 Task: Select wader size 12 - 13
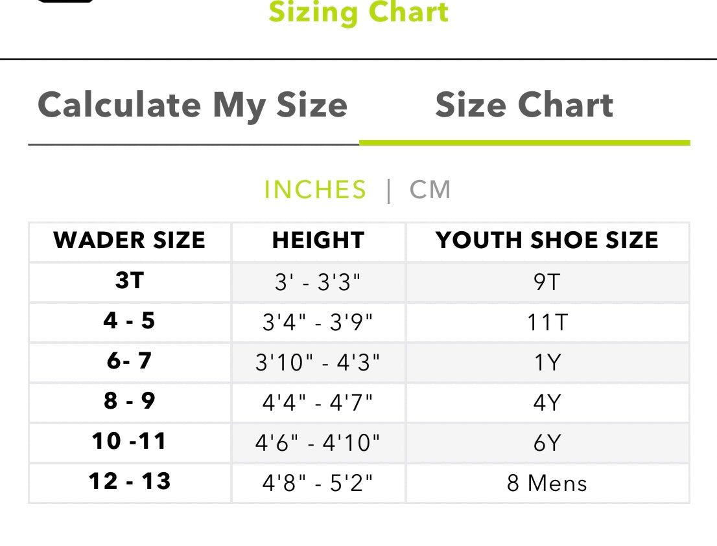point(130,483)
